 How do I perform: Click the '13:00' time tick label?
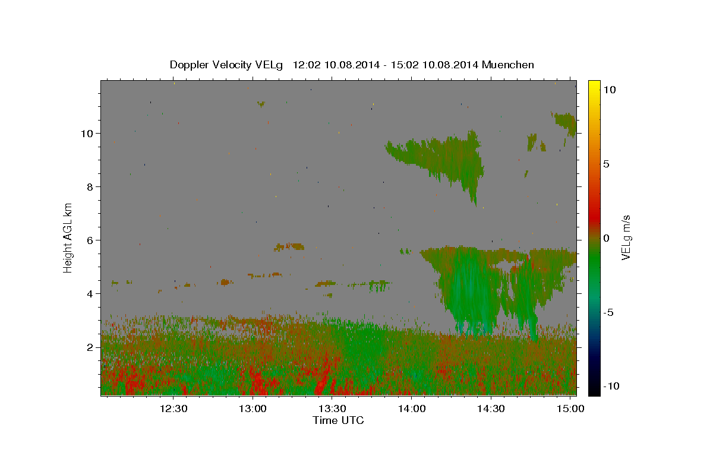click(253, 408)
